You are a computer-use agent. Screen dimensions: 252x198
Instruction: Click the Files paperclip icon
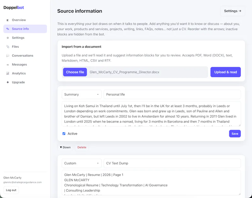tap(8, 47)
